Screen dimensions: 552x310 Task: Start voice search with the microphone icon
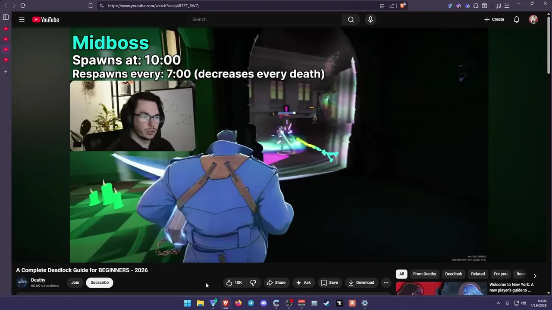[370, 19]
